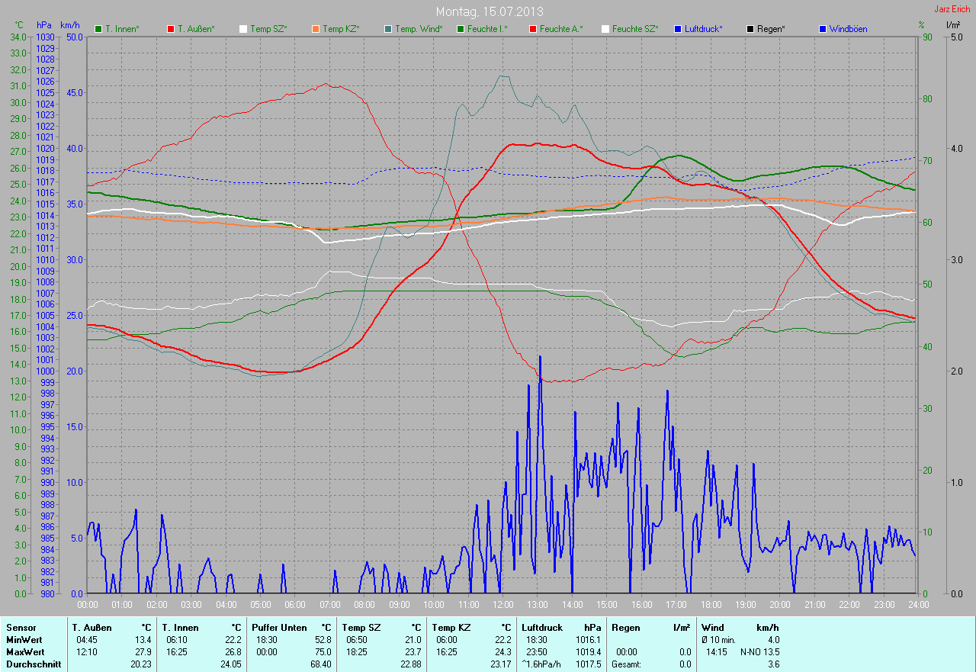Click the blue Windböen legend swatch
Viewport: 976px width, 672px height.
tap(823, 29)
